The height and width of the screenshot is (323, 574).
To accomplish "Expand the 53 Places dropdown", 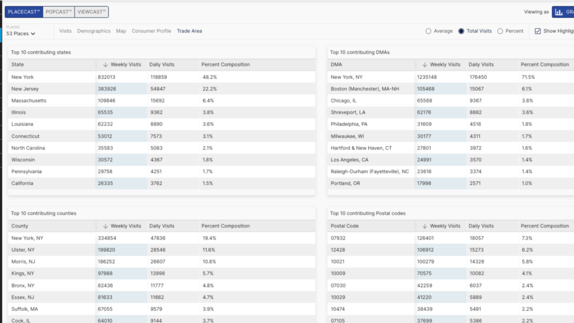I will click(21, 34).
